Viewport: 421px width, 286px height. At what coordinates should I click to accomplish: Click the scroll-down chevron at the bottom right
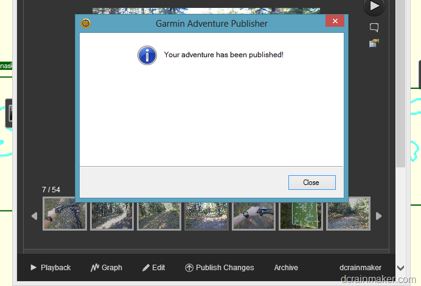coord(400,268)
